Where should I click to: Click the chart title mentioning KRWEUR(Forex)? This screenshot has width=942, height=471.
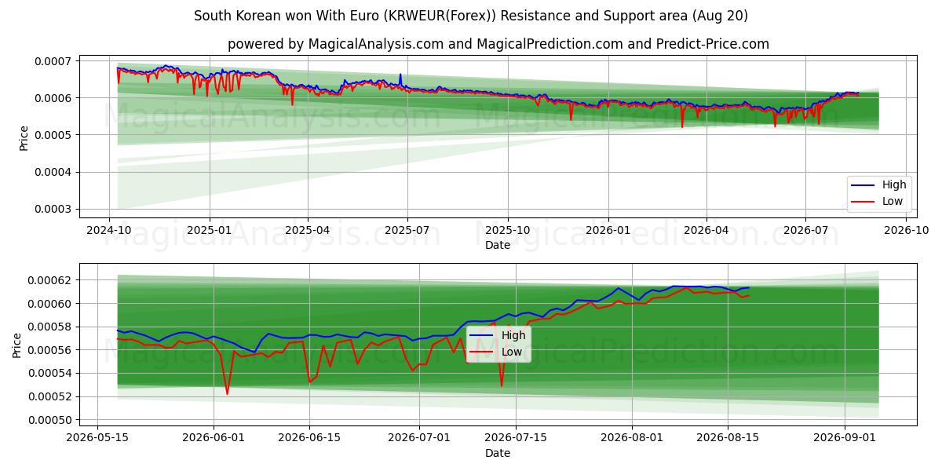click(471, 16)
